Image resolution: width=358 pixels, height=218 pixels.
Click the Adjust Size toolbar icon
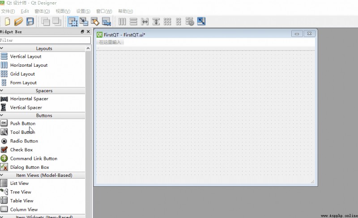tap(201, 21)
